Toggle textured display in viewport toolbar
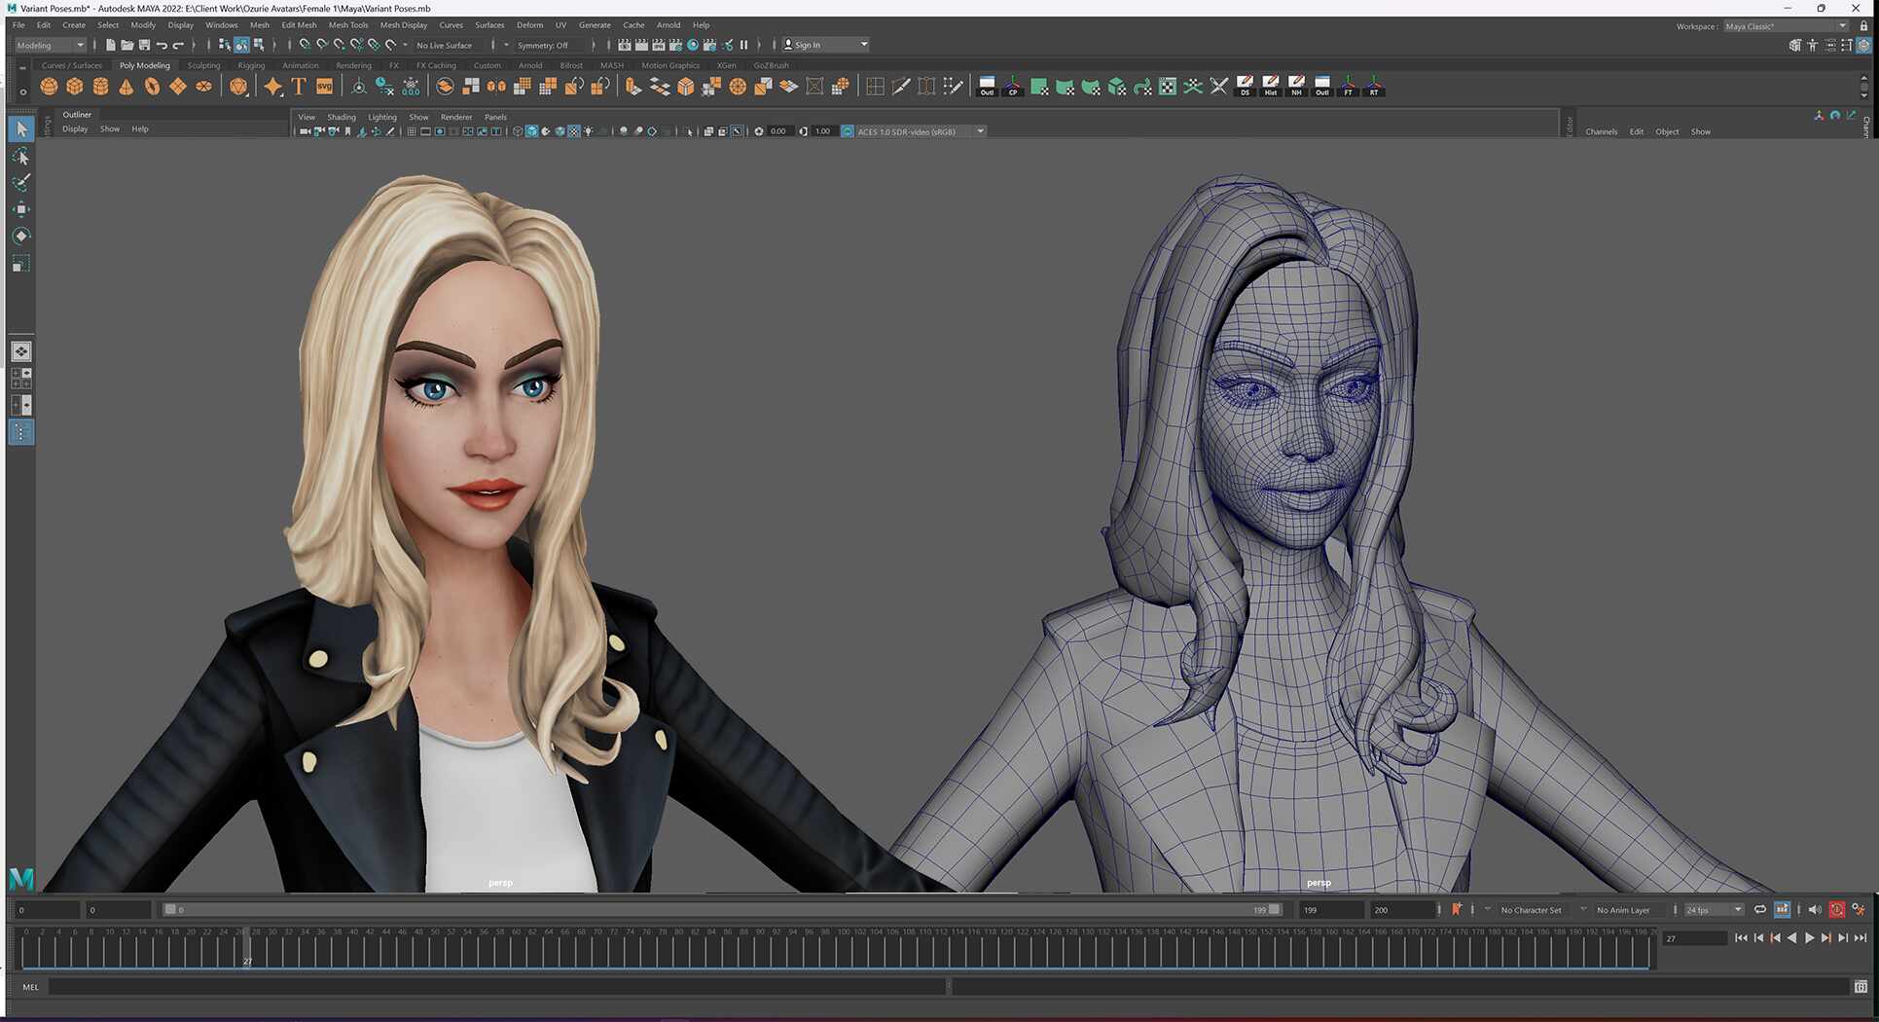Viewport: 1879px width, 1022px height. [572, 131]
